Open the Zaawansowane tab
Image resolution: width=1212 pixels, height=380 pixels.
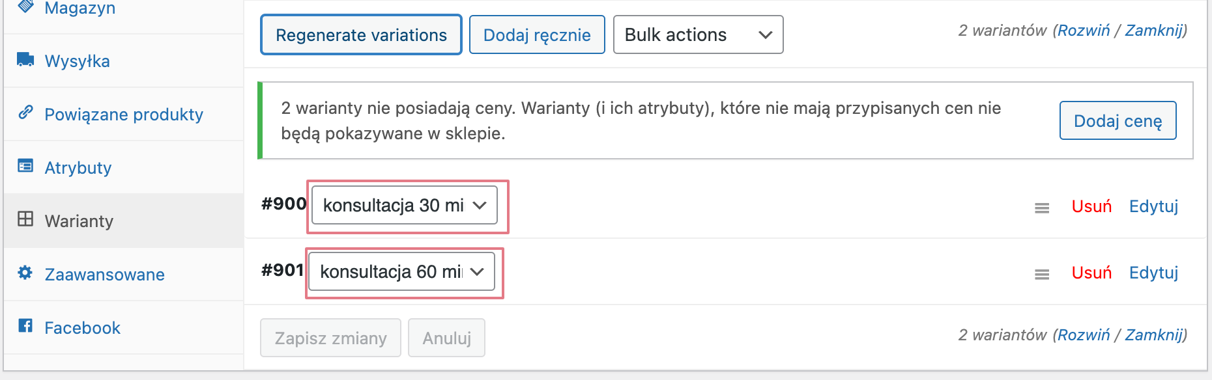pos(104,275)
